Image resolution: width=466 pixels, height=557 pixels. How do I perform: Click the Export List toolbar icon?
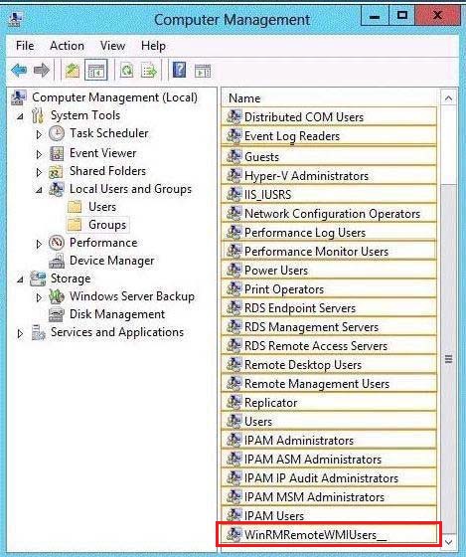(149, 70)
